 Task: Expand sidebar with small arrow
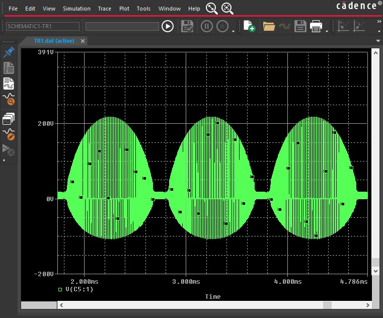pos(4,160)
